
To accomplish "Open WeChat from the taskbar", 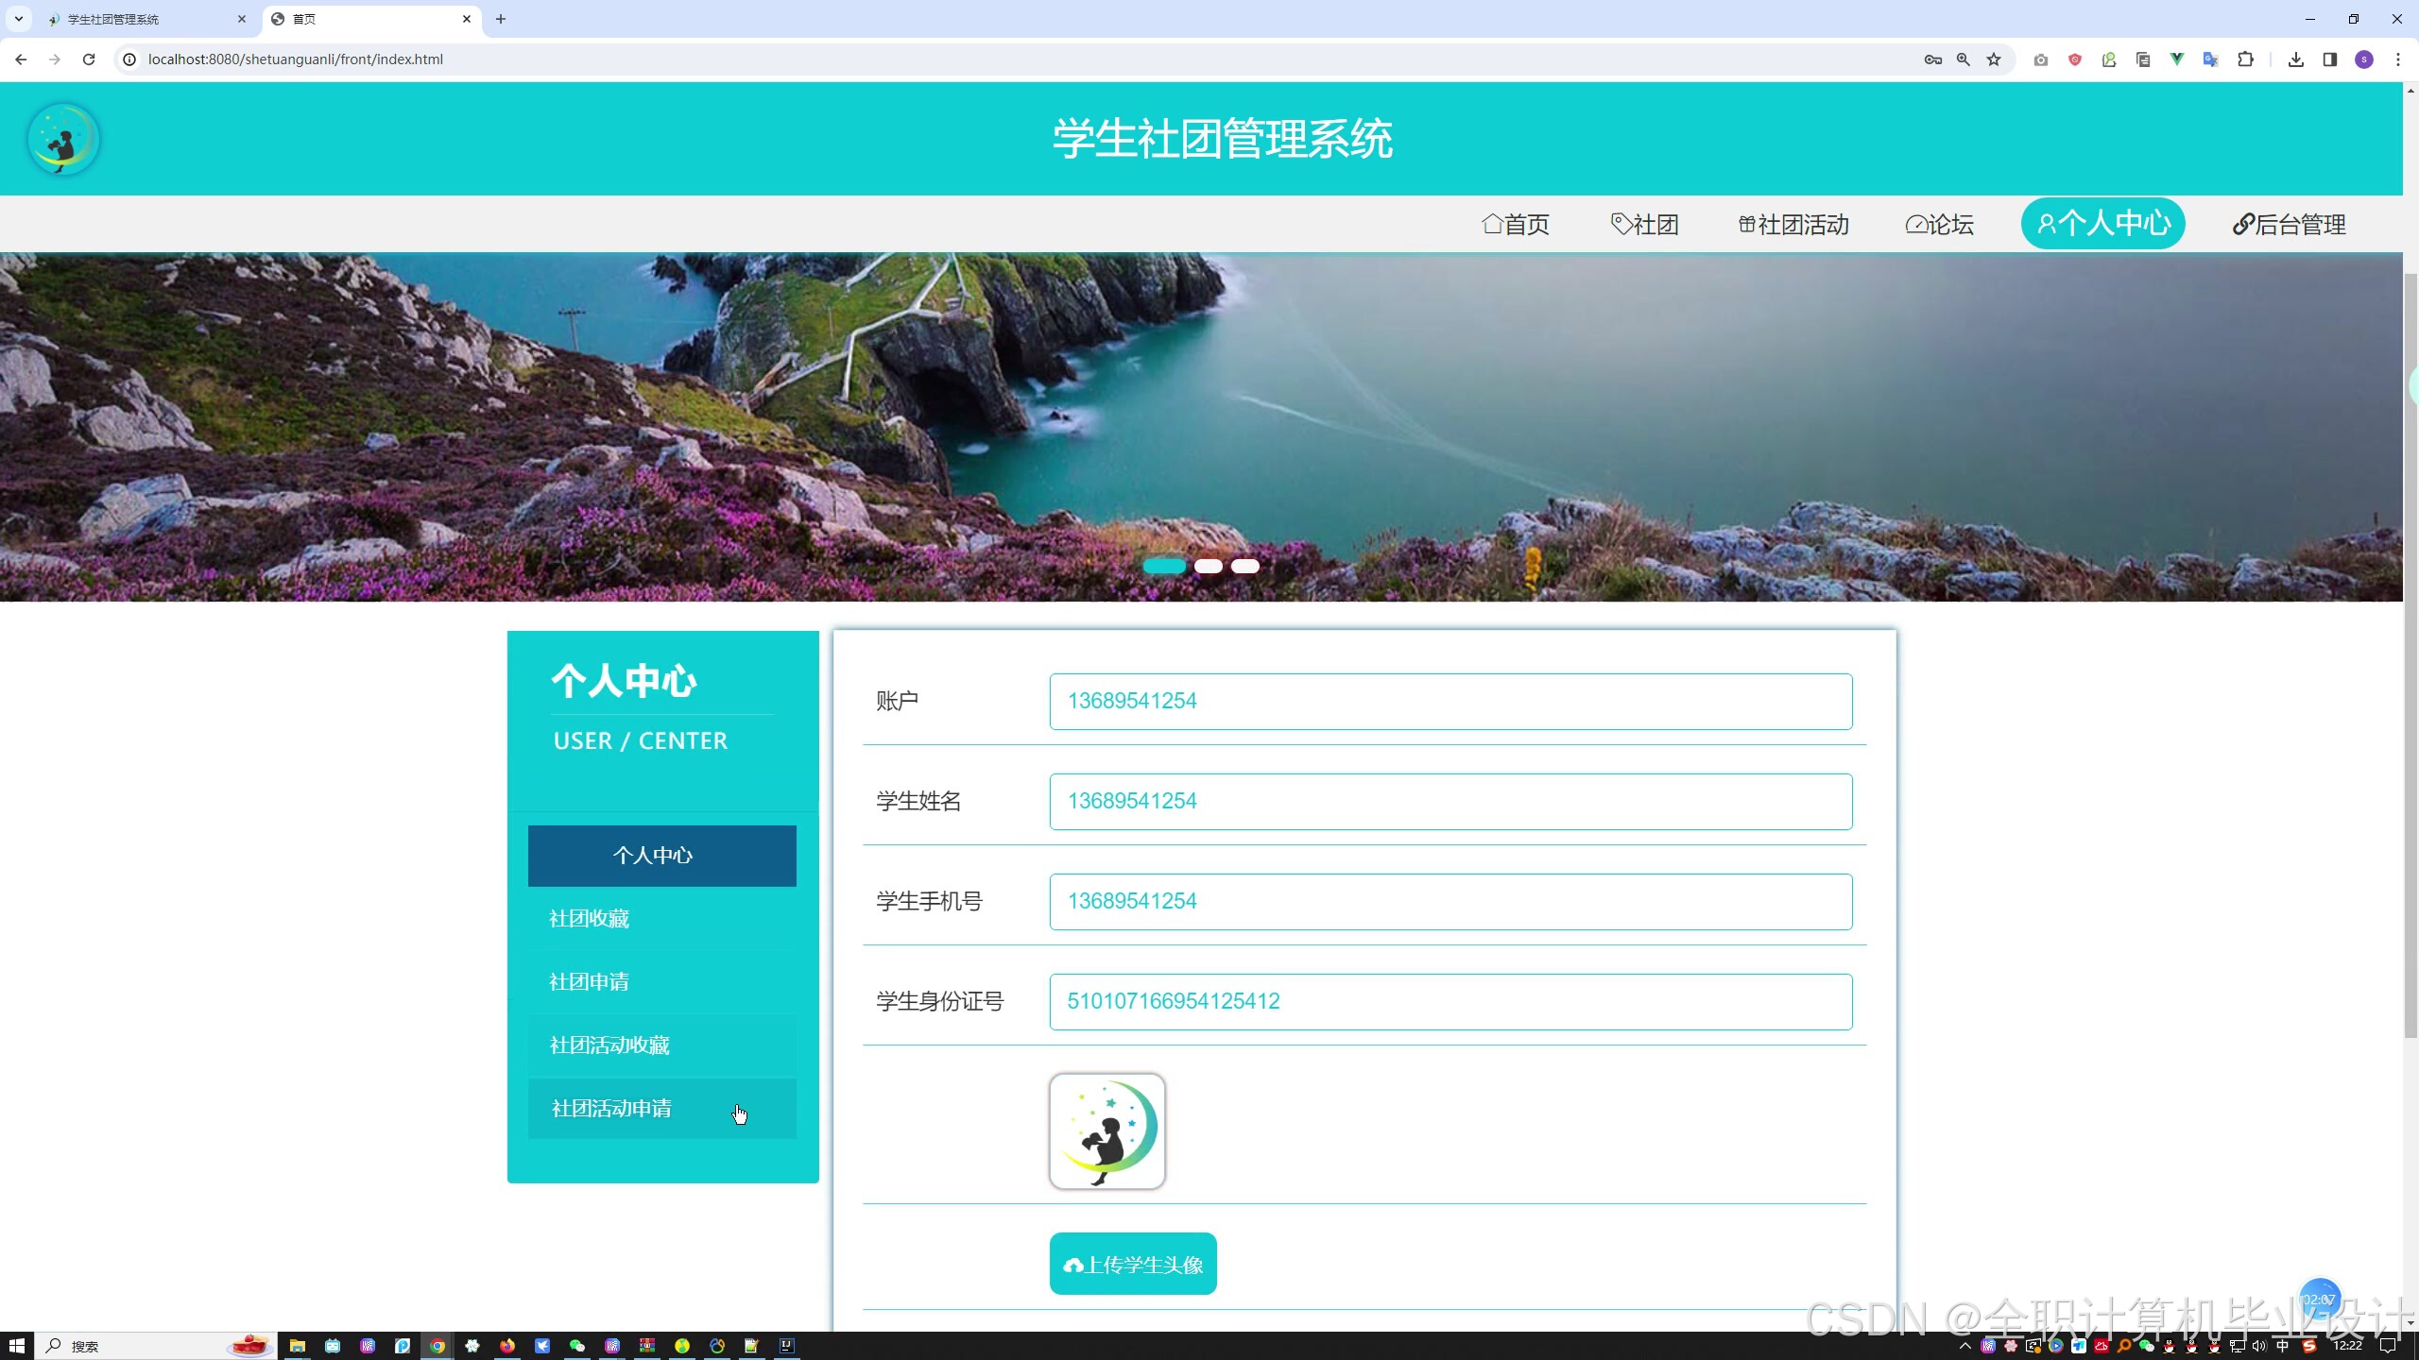I will (576, 1346).
